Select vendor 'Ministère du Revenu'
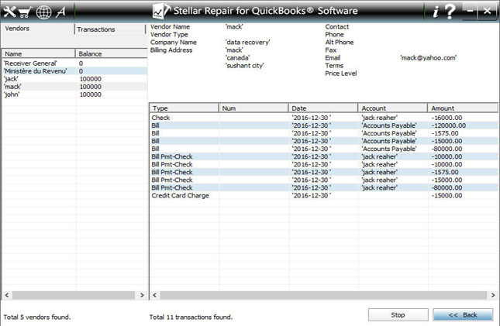This screenshot has height=326, width=500. point(74,71)
